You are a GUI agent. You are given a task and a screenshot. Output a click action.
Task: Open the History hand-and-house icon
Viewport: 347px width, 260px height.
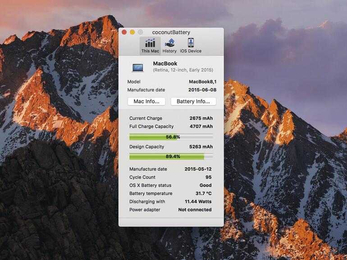coord(170,43)
